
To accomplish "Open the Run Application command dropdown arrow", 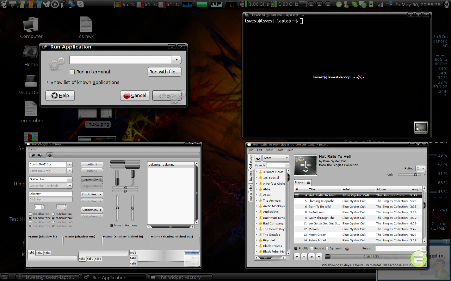I will (x=177, y=60).
